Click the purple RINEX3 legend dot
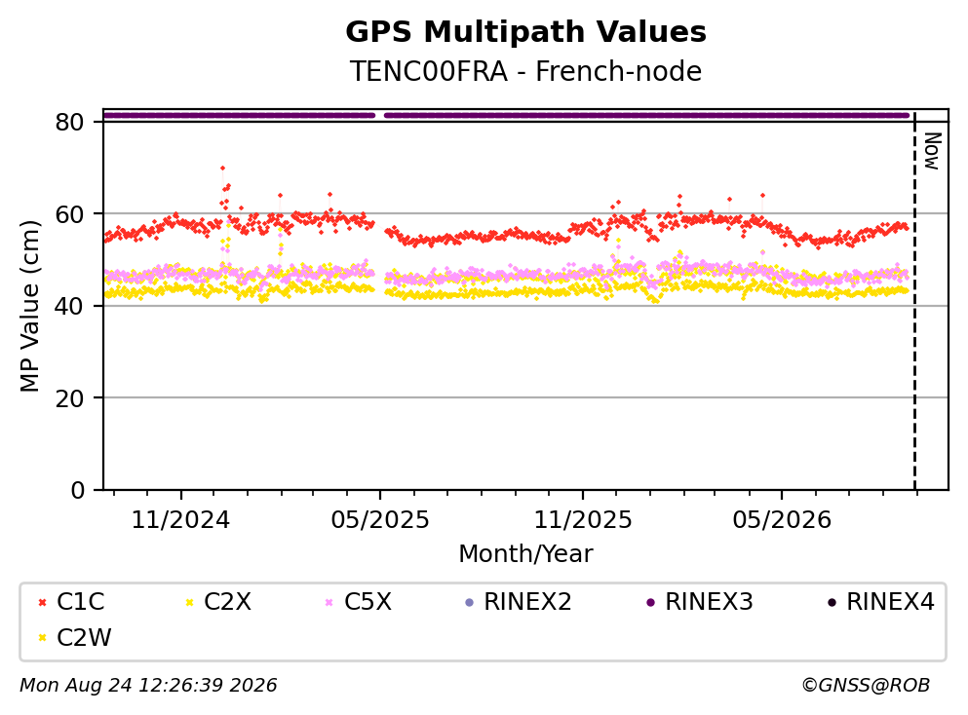This screenshot has width=968, height=715. coord(650,602)
